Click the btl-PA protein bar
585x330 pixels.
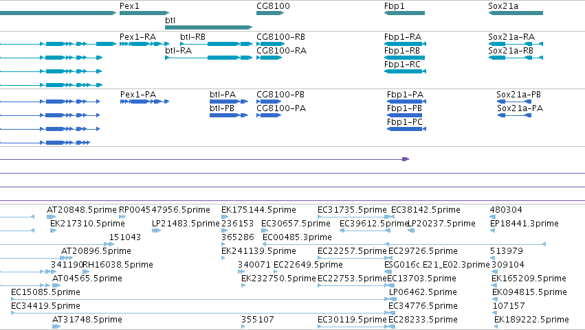(229, 102)
